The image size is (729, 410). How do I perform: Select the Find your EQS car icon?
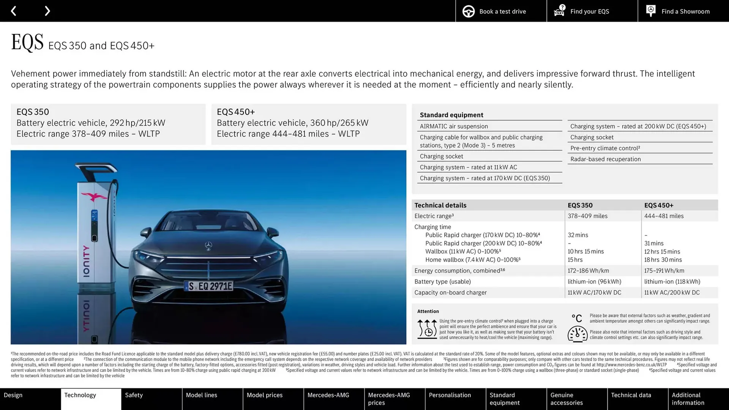pos(559,11)
